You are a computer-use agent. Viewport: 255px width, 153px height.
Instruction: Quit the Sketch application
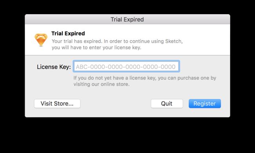pos(167,103)
